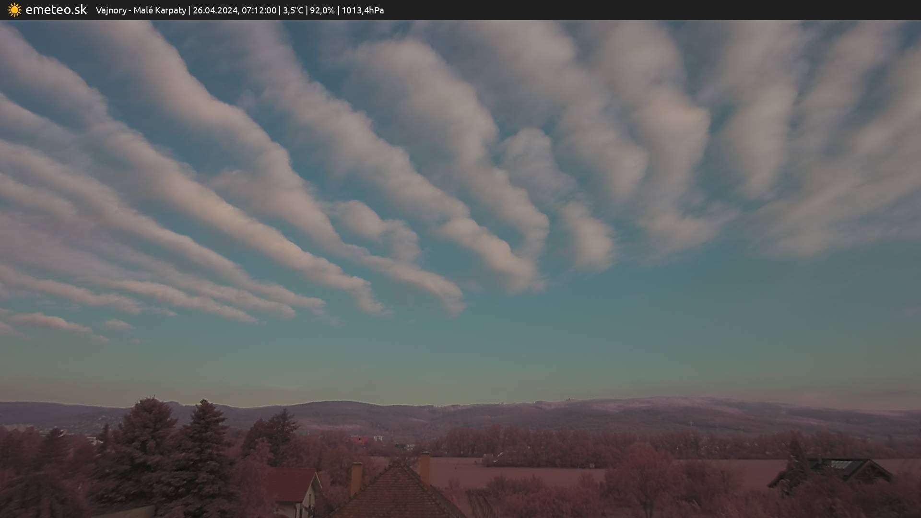Click the sun logo icon
This screenshot has width=921, height=518.
coord(14,10)
